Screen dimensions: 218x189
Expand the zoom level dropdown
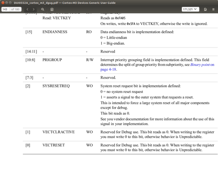pos(190,9)
